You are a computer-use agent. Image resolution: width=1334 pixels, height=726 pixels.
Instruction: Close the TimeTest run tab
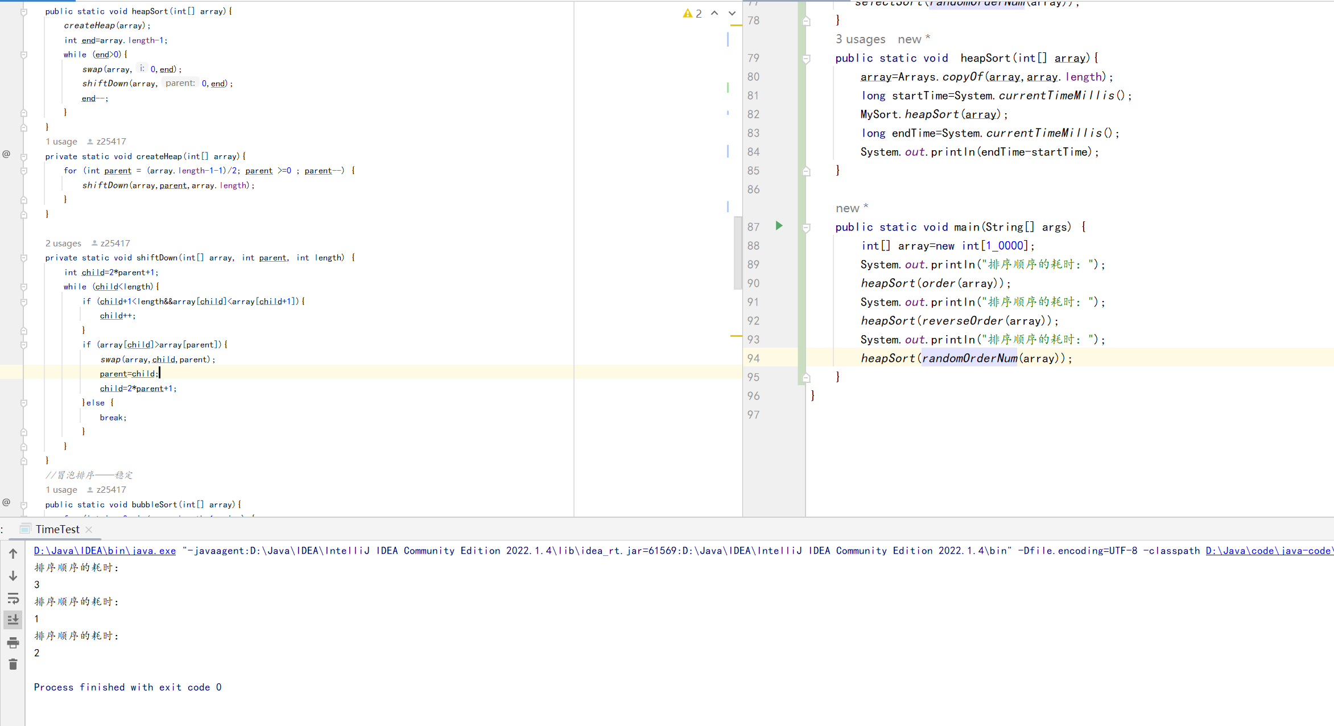(89, 529)
